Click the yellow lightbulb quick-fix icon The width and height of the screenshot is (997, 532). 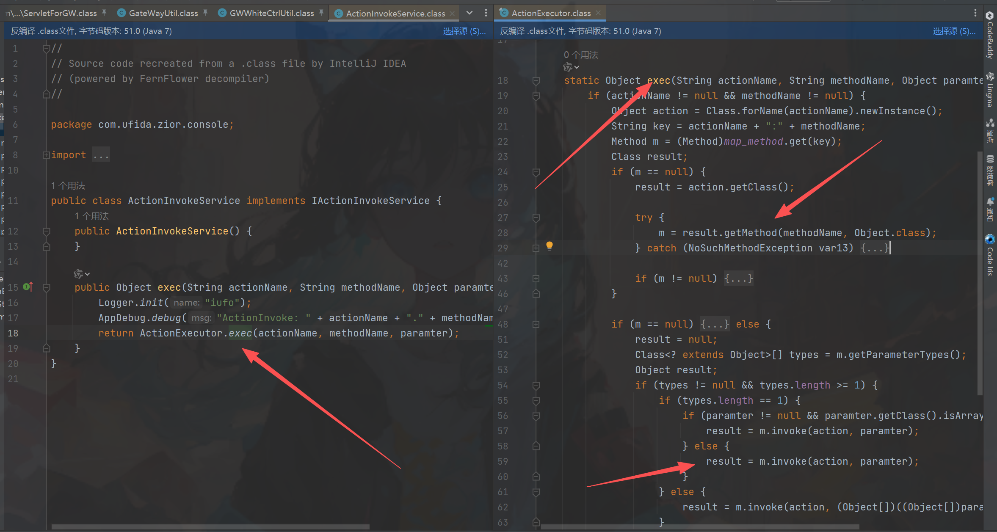click(549, 245)
